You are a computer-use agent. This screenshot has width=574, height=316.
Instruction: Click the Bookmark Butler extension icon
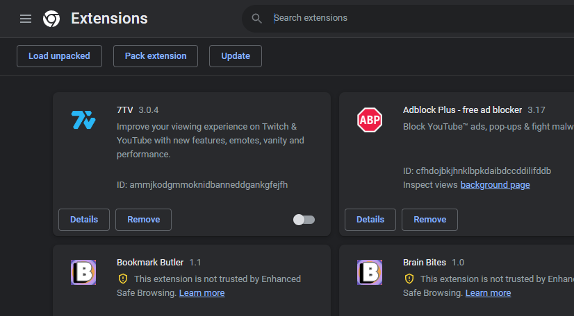pyautogui.click(x=83, y=272)
